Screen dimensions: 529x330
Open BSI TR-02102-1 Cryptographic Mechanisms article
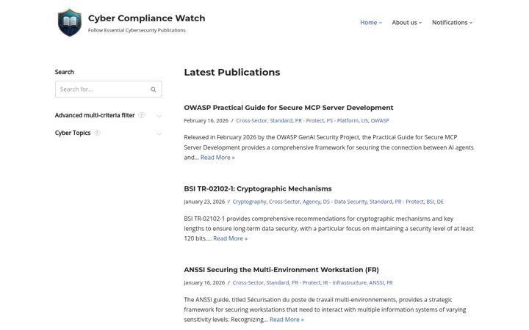click(x=258, y=188)
